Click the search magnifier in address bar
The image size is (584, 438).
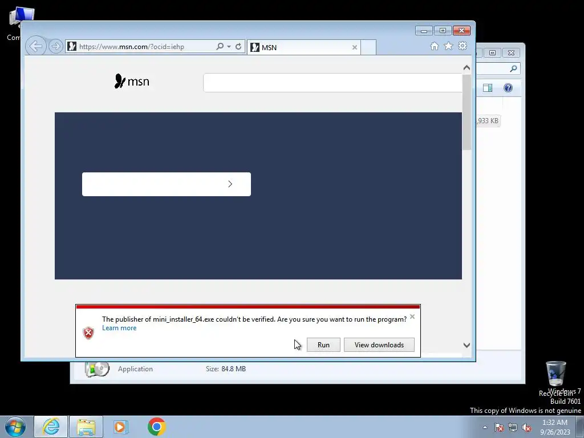[220, 46]
